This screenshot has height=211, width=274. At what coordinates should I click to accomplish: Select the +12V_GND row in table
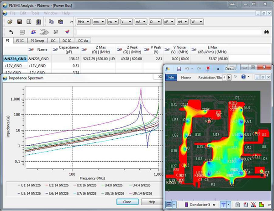(x=14, y=66)
